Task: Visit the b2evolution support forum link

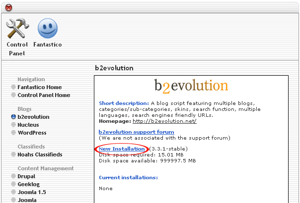Action: (x=137, y=132)
